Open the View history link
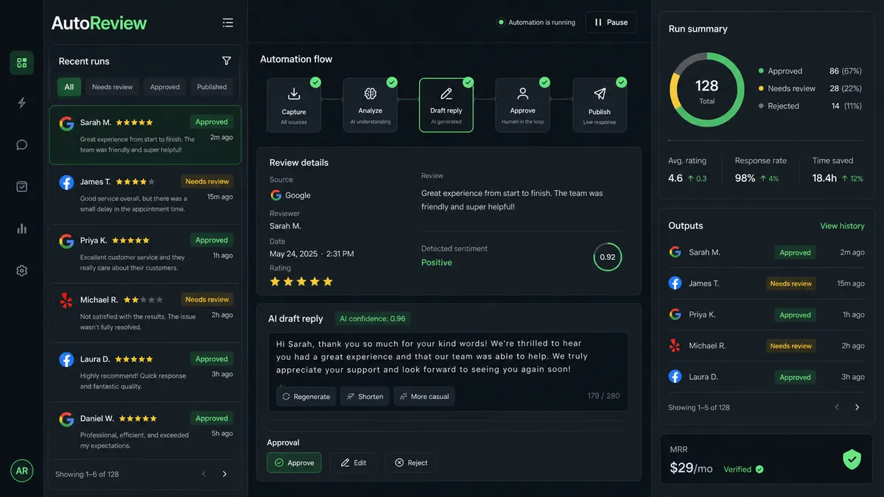The width and height of the screenshot is (884, 497). click(x=842, y=226)
